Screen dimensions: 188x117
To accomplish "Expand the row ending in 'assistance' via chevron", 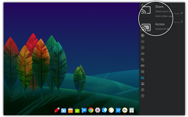I will pyautogui.click(x=182, y=13).
